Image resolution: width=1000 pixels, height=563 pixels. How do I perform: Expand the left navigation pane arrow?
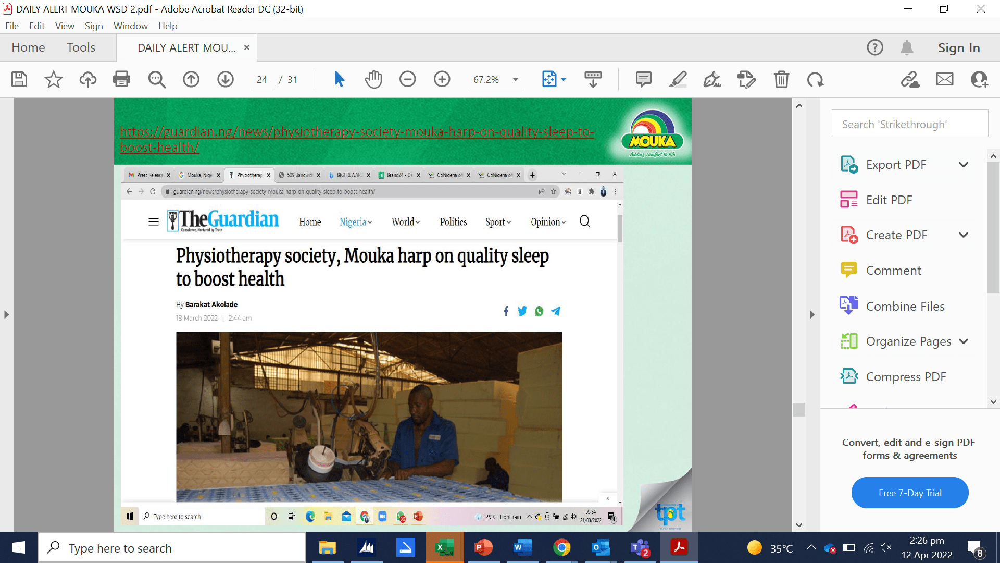[x=6, y=315]
